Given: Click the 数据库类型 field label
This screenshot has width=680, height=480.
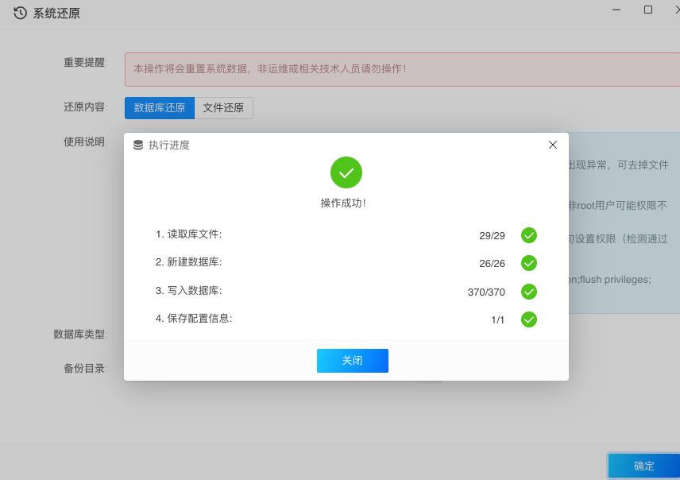Looking at the screenshot, I should 79,335.
